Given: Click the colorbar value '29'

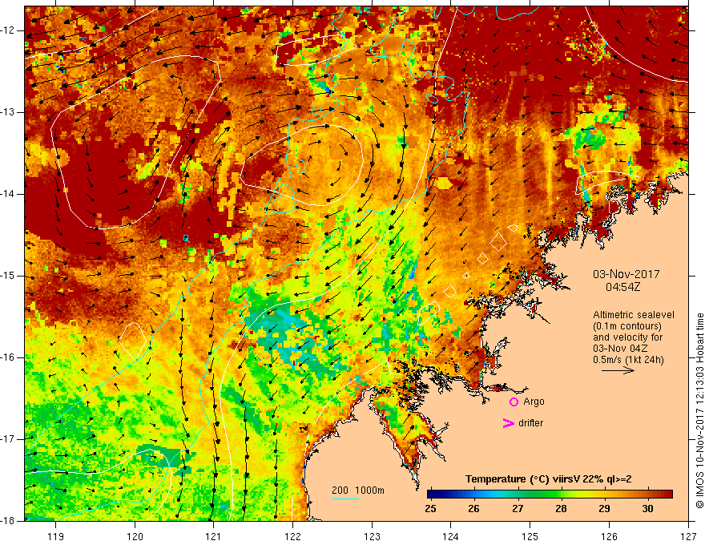Looking at the screenshot, I should [x=604, y=509].
